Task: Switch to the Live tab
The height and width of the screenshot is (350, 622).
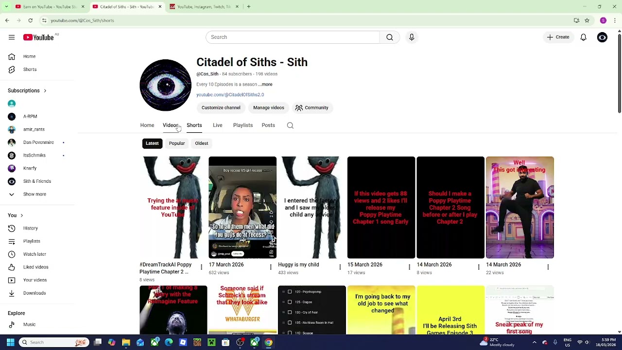Action: click(x=218, y=125)
